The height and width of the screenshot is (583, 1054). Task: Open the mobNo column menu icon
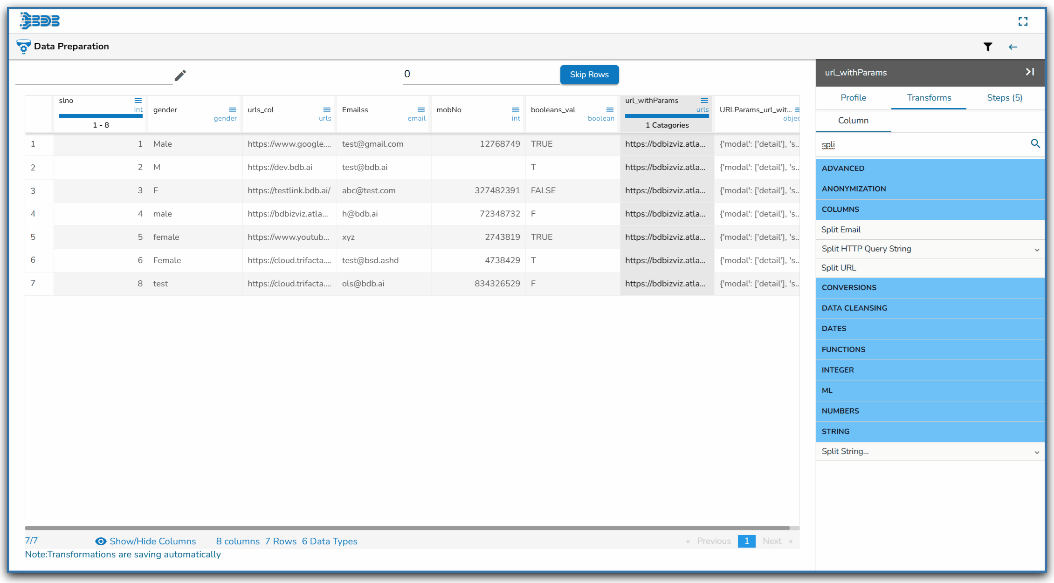(x=515, y=110)
